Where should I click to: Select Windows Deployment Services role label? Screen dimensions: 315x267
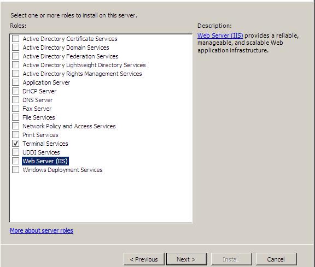coord(62,170)
